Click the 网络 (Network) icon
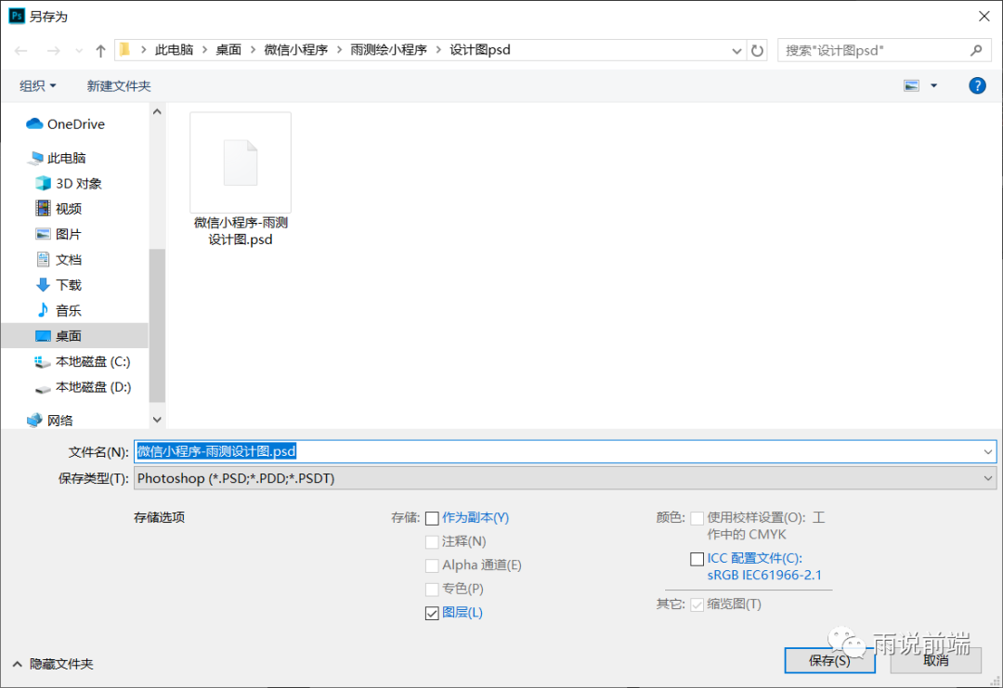 (34, 419)
